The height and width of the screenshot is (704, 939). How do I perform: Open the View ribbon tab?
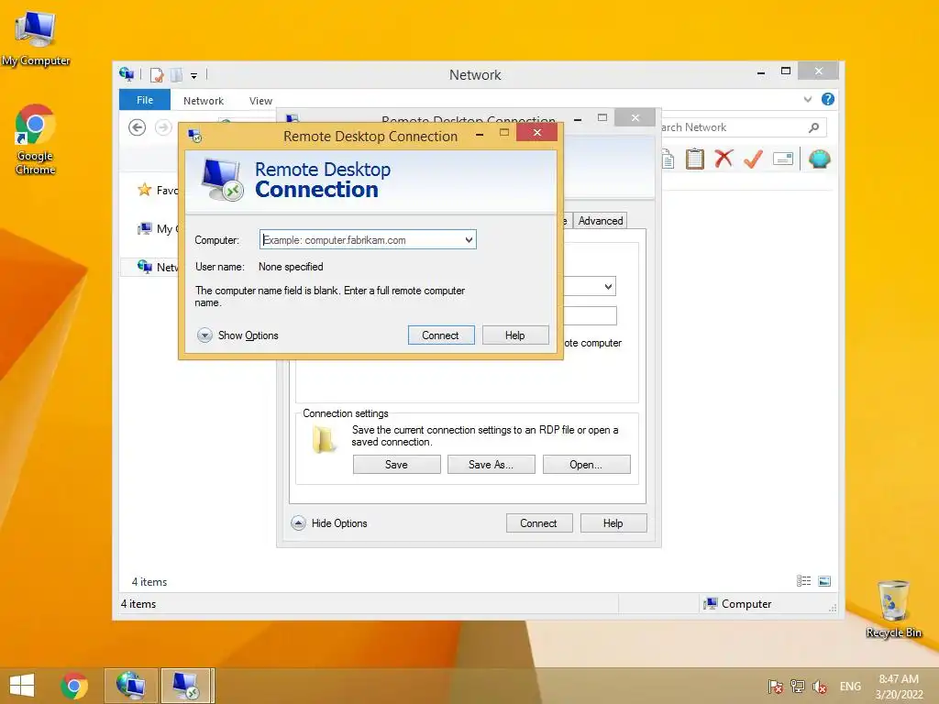[260, 101]
